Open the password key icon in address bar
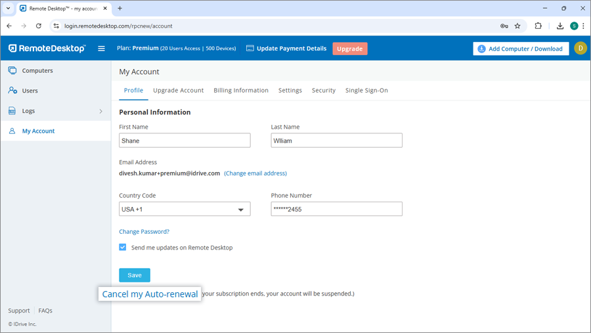This screenshot has width=591, height=333. [x=504, y=26]
